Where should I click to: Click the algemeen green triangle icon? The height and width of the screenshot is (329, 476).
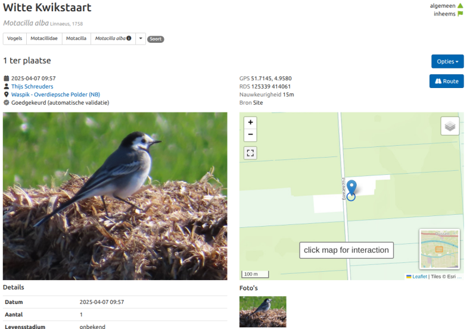point(461,6)
